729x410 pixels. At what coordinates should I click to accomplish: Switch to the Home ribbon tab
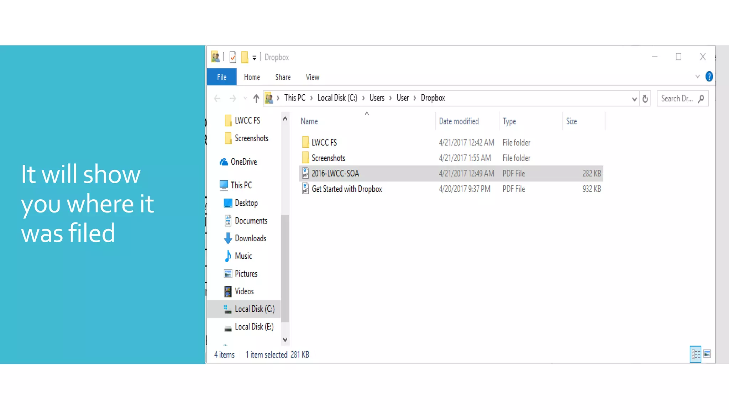click(252, 77)
